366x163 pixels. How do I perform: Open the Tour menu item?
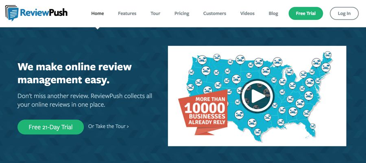coord(155,13)
